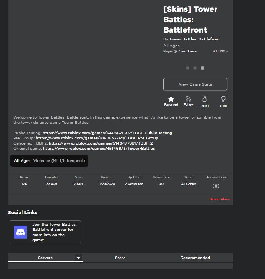
Task: Click the server size value 40
Action: (161, 184)
